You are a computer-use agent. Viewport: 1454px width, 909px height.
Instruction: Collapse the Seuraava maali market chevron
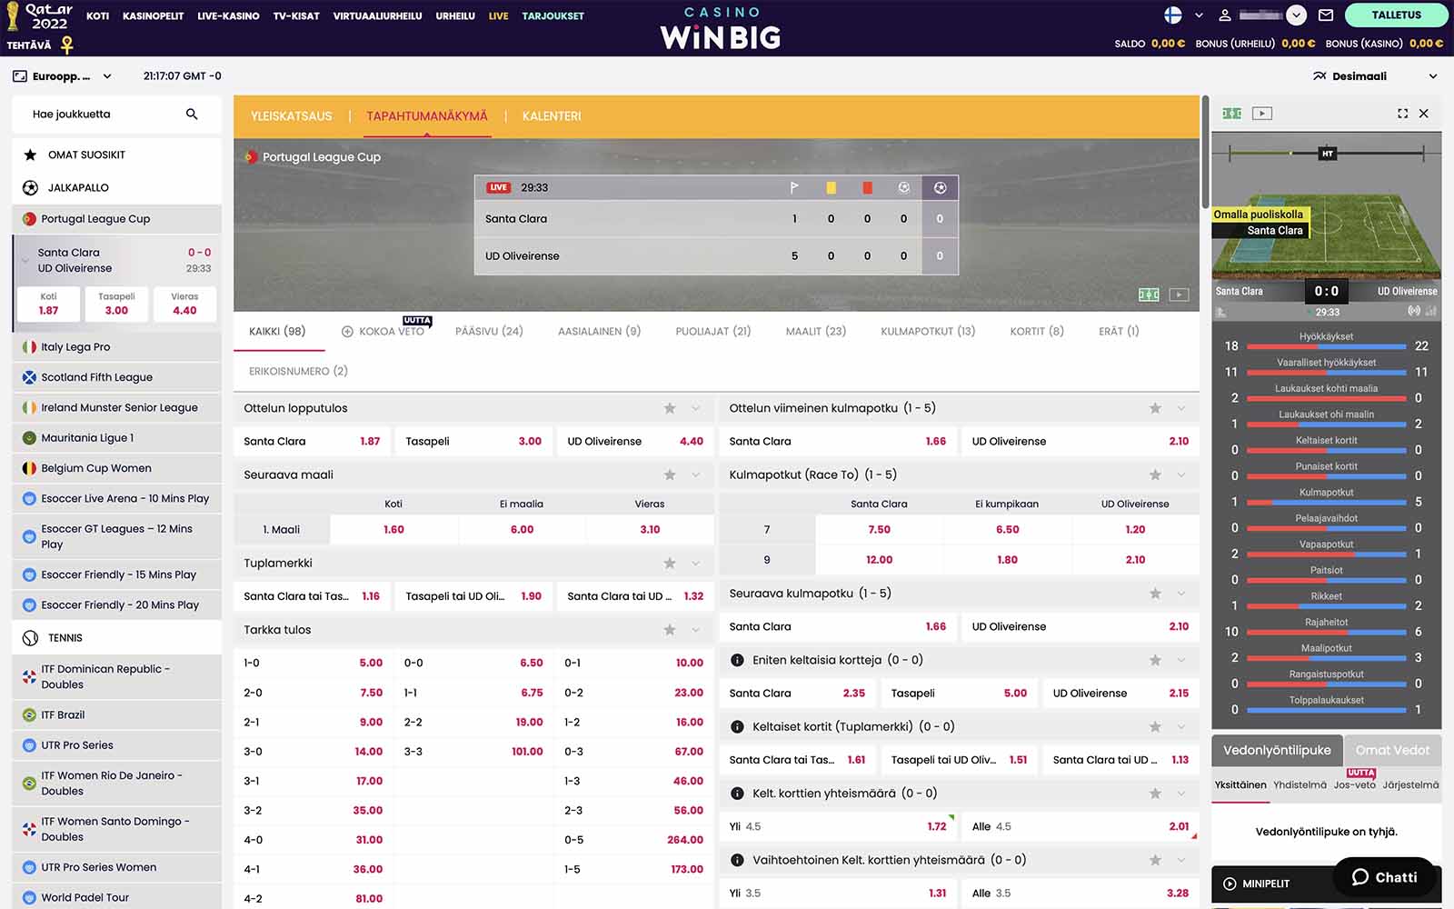pos(696,474)
